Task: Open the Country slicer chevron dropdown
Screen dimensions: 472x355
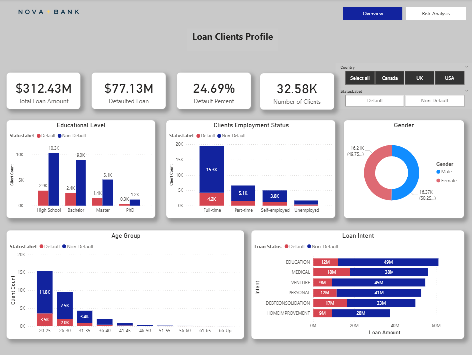Action: [x=466, y=66]
